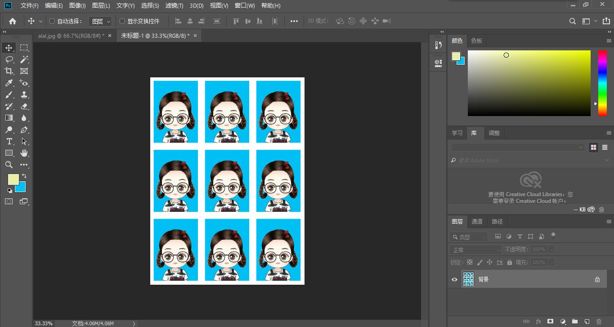Select the Horizontal Type tool
The height and width of the screenshot is (327, 614).
coord(9,141)
